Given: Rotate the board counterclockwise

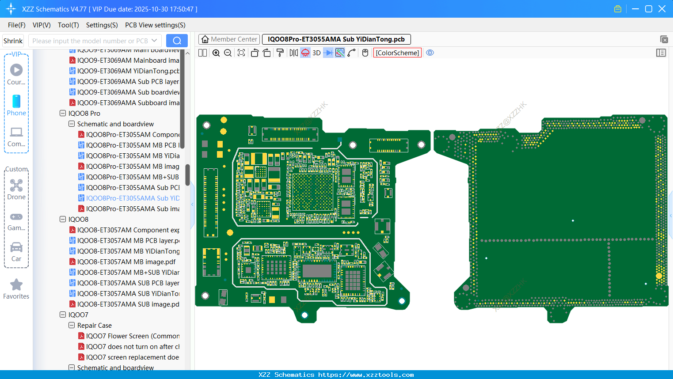Looking at the screenshot, I should [255, 53].
